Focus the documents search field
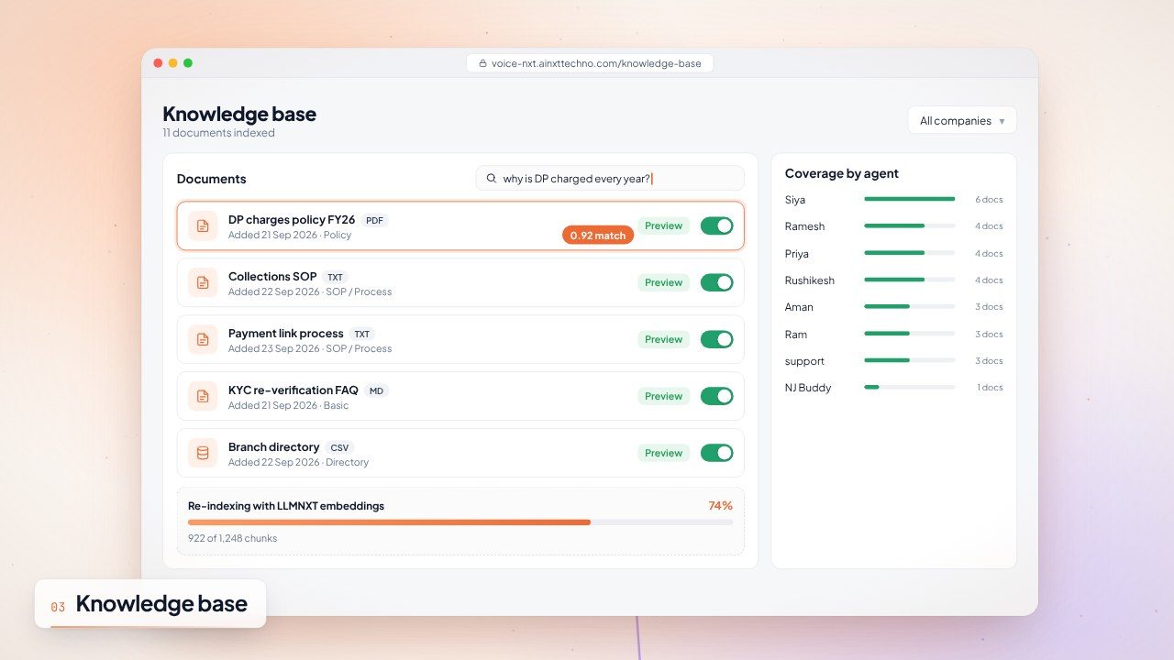Viewport: 1174px width, 660px height. coord(610,179)
